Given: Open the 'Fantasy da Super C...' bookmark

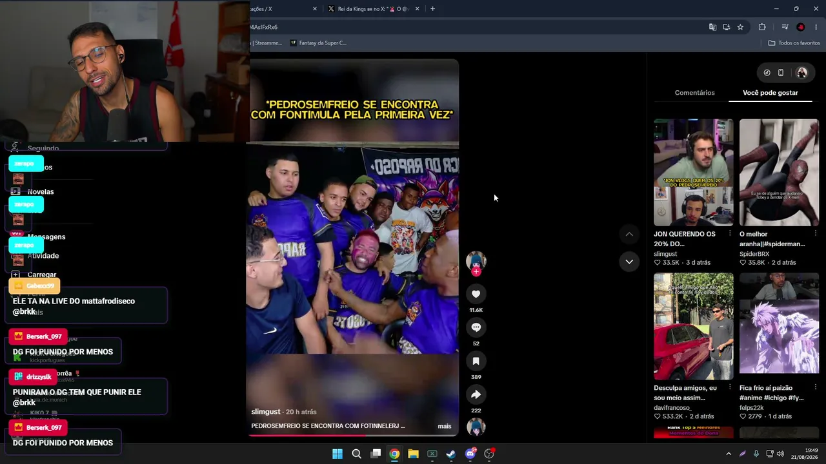Looking at the screenshot, I should [318, 43].
